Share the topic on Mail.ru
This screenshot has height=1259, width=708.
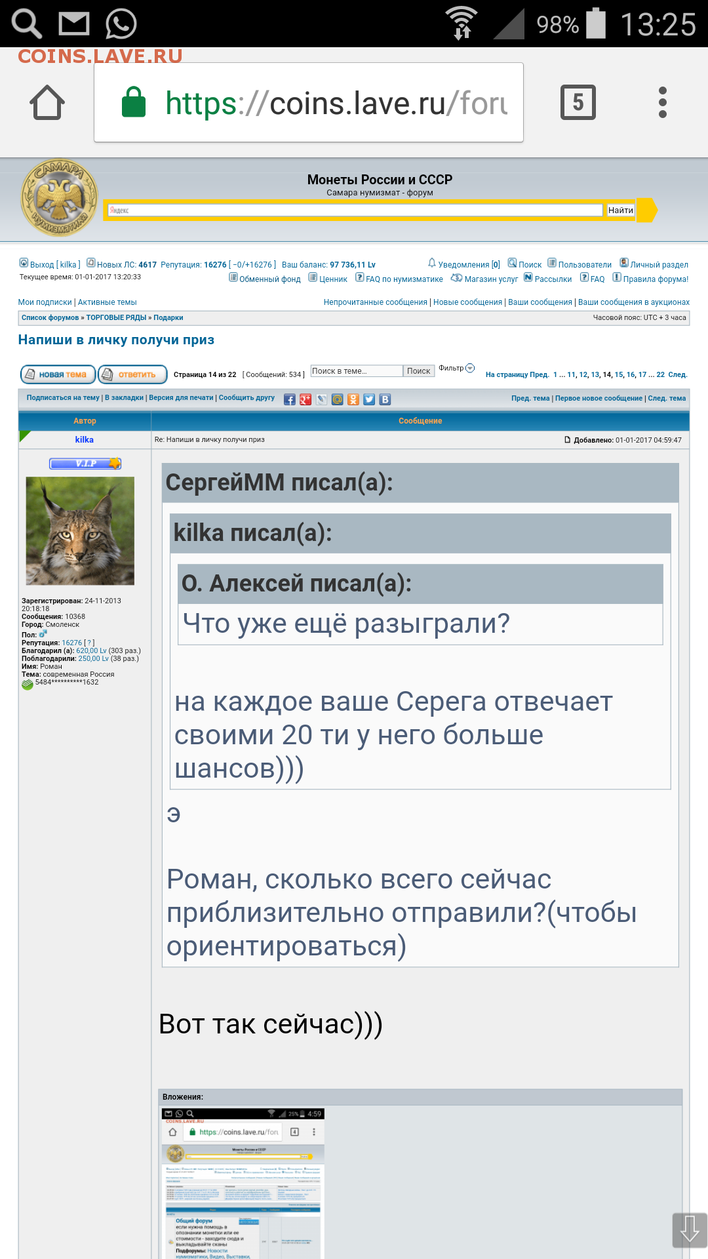[x=338, y=399]
